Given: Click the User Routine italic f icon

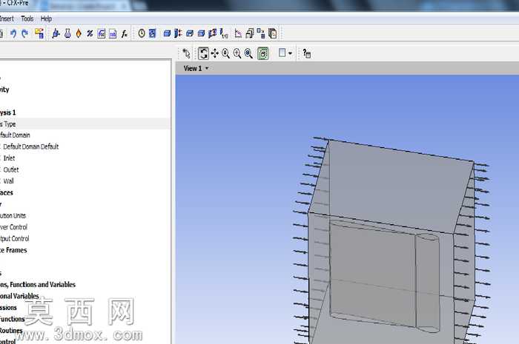Looking at the screenshot, I should [x=124, y=34].
